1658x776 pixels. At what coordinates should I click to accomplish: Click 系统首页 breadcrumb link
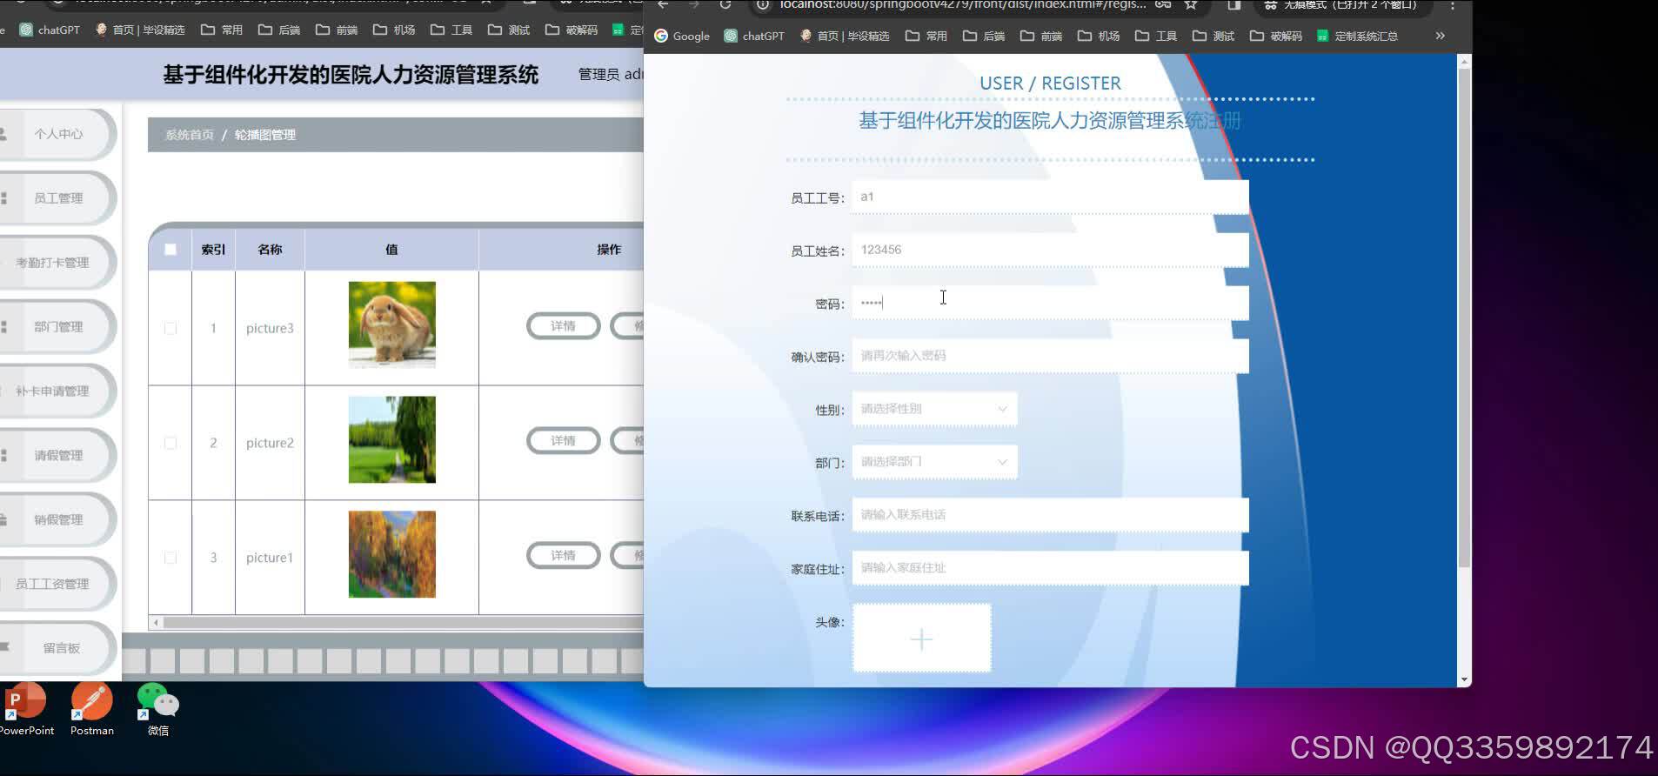(x=190, y=135)
